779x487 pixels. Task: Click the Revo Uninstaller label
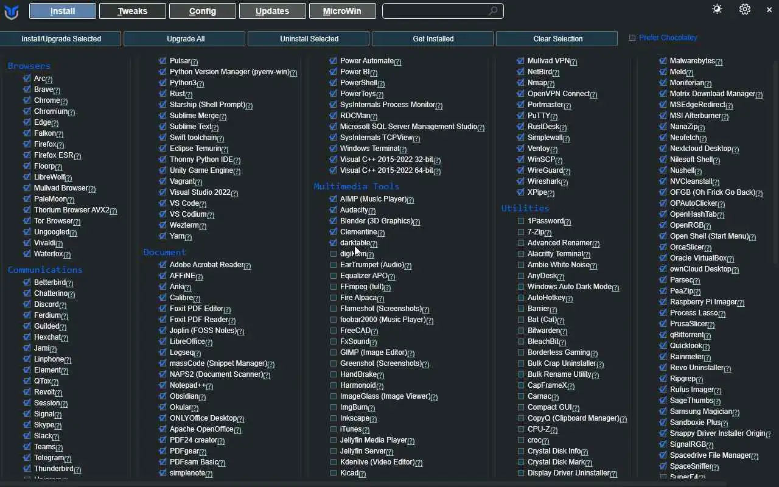coord(697,368)
